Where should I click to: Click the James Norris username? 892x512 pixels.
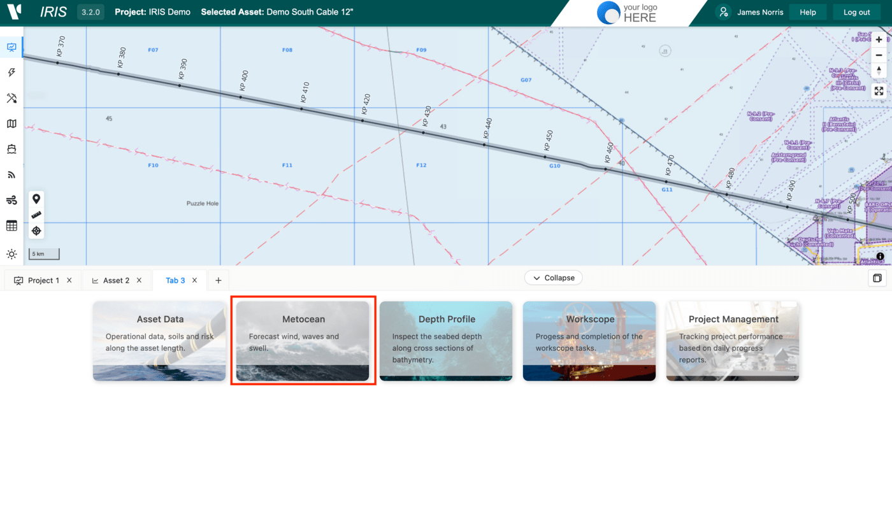[760, 12]
